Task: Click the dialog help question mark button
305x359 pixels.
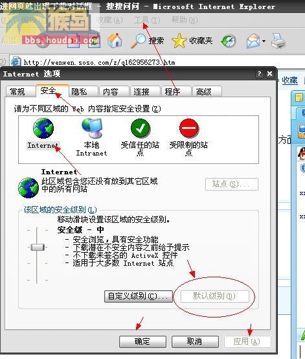Action: 259,74
